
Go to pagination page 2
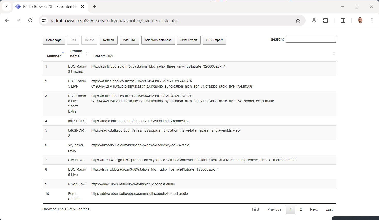click(301, 209)
